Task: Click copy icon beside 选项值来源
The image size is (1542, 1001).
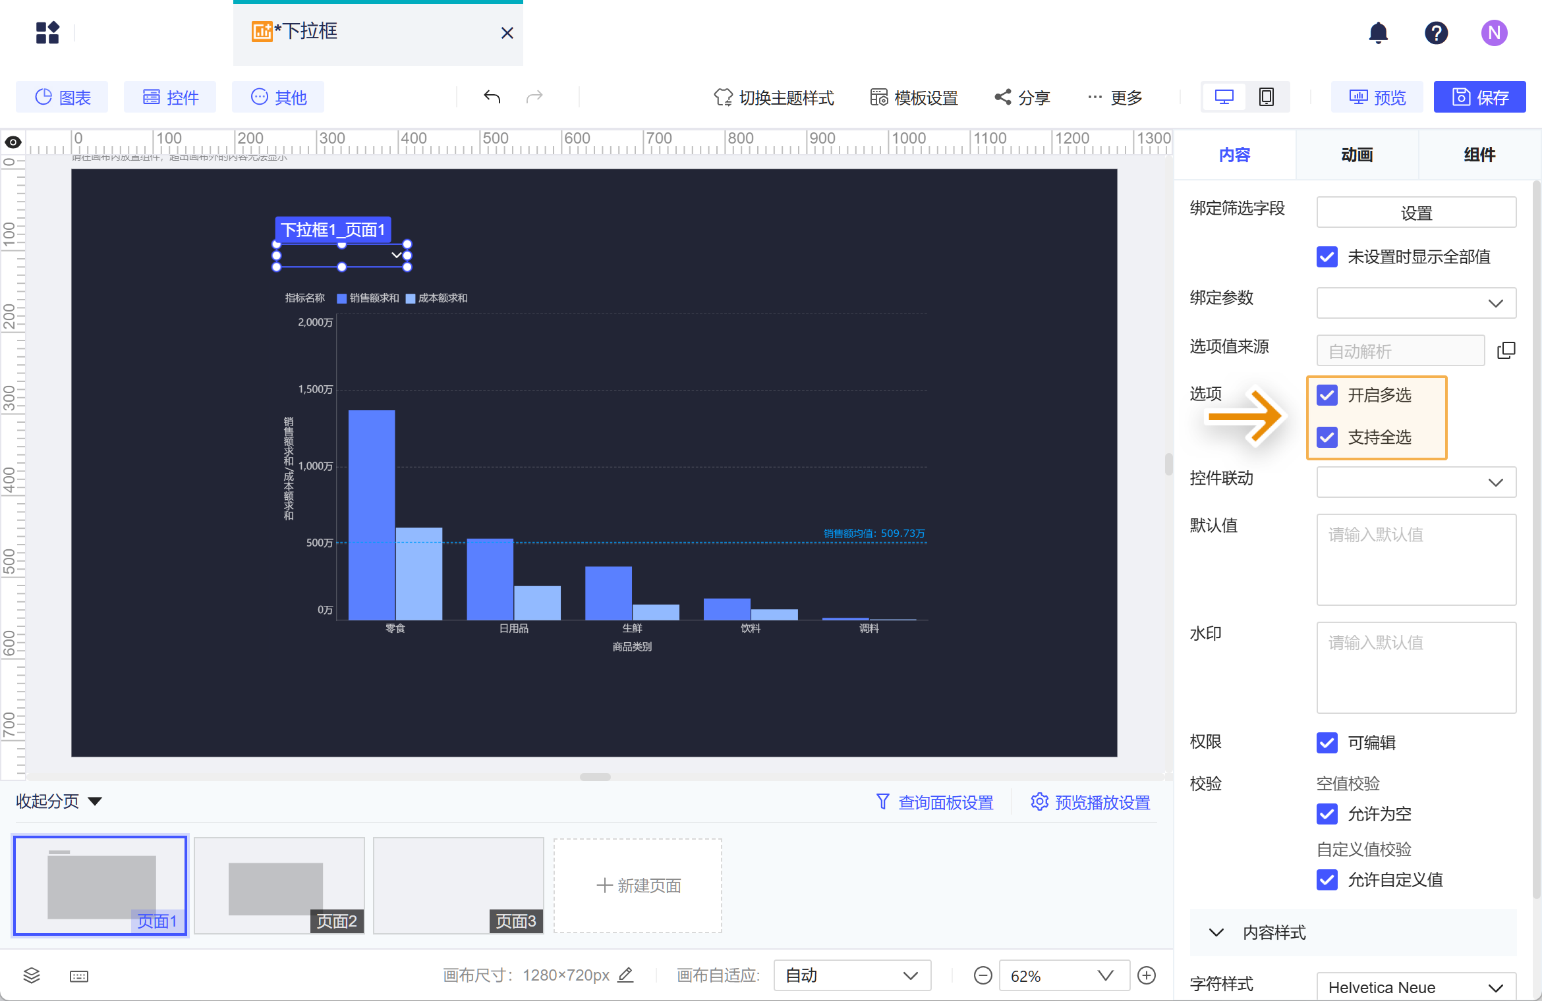Action: pyautogui.click(x=1506, y=350)
